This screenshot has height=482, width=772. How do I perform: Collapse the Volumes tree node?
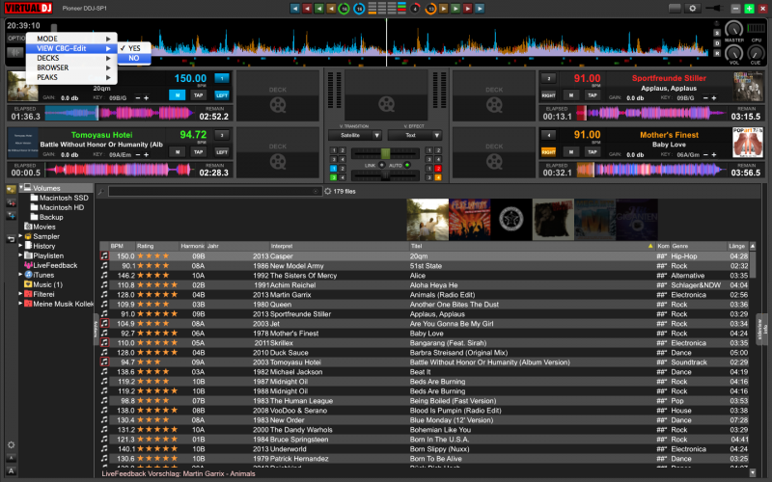click(x=21, y=187)
